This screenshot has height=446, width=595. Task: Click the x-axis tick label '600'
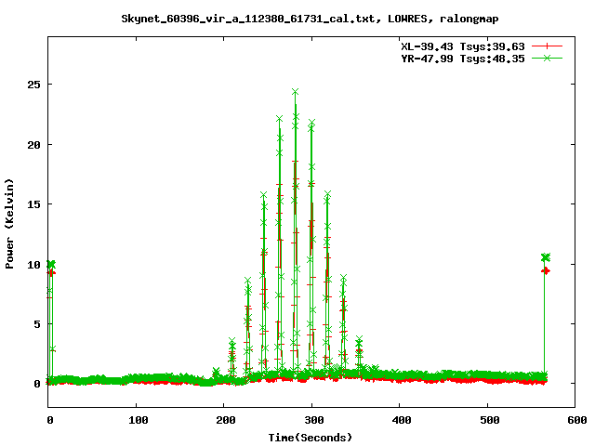coord(577,420)
